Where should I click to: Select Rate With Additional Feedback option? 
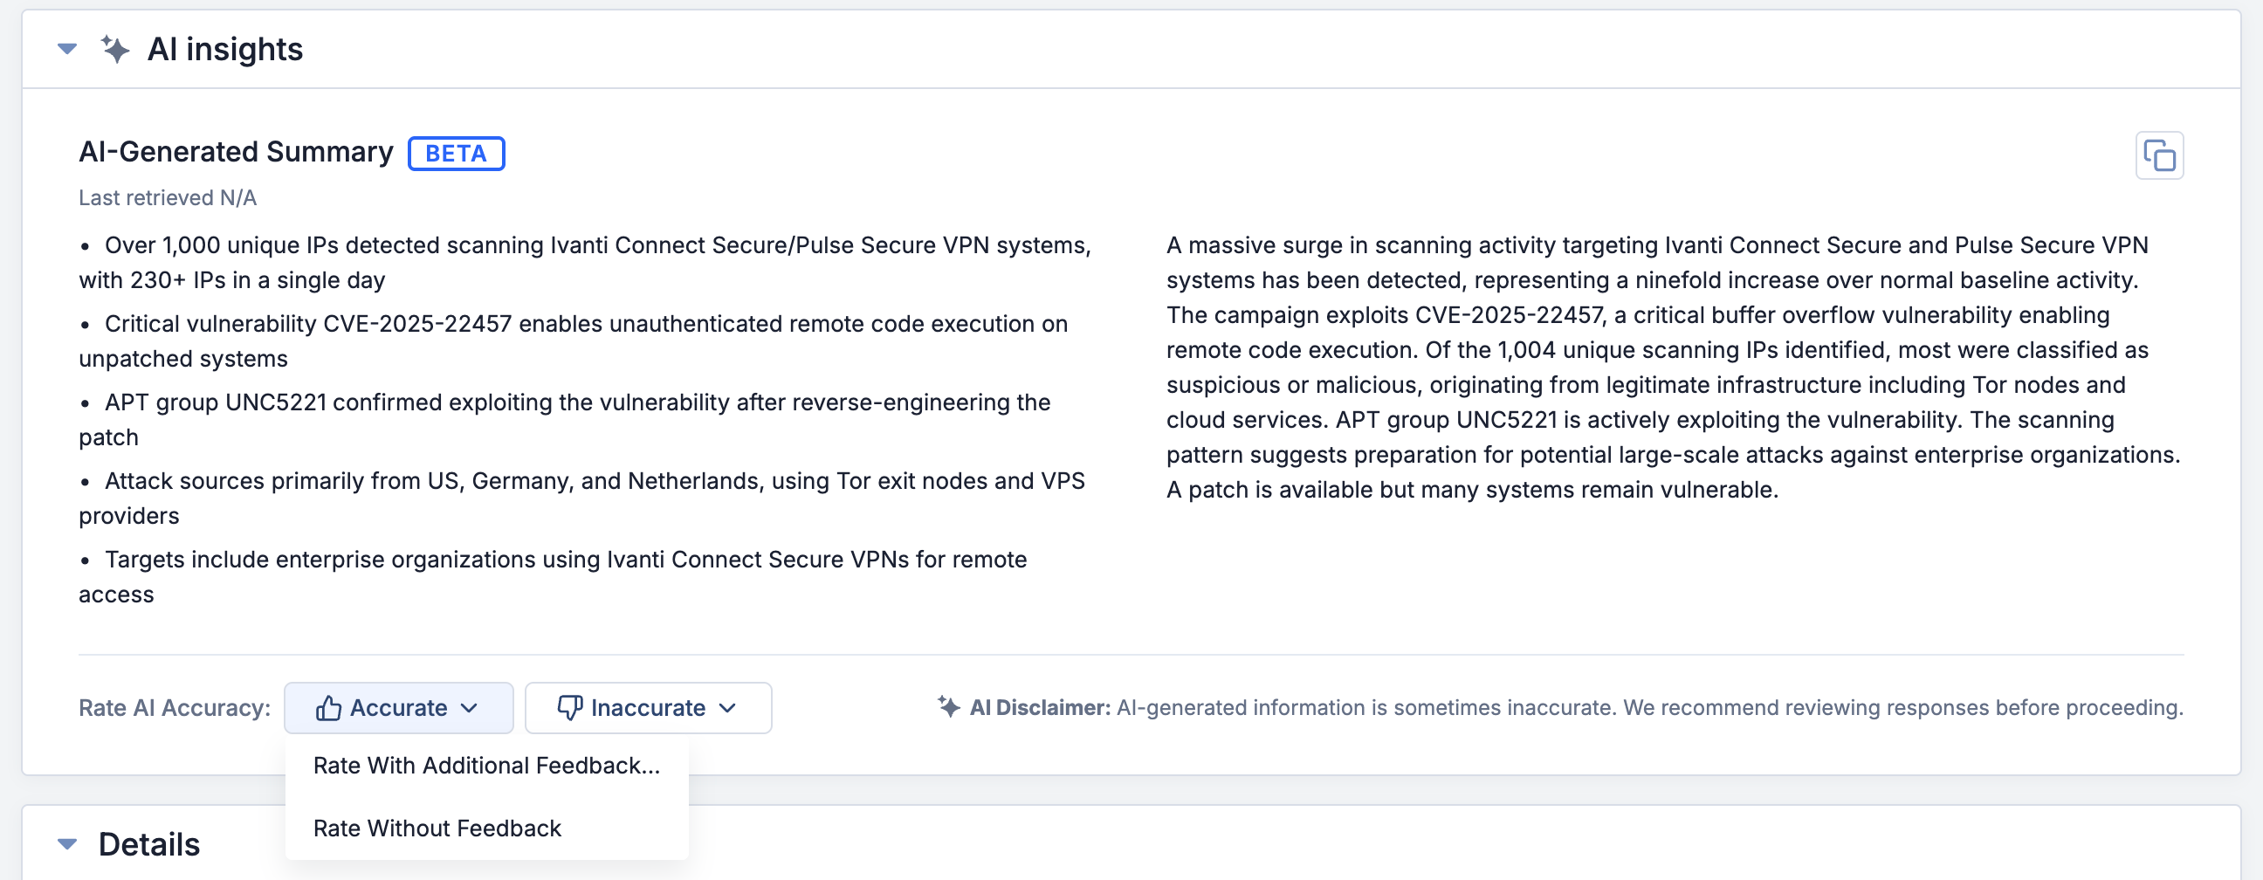pyautogui.click(x=486, y=765)
